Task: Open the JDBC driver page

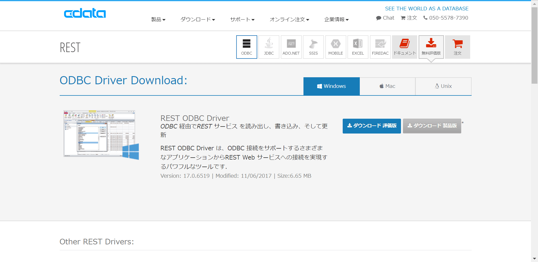Action: tap(268, 47)
